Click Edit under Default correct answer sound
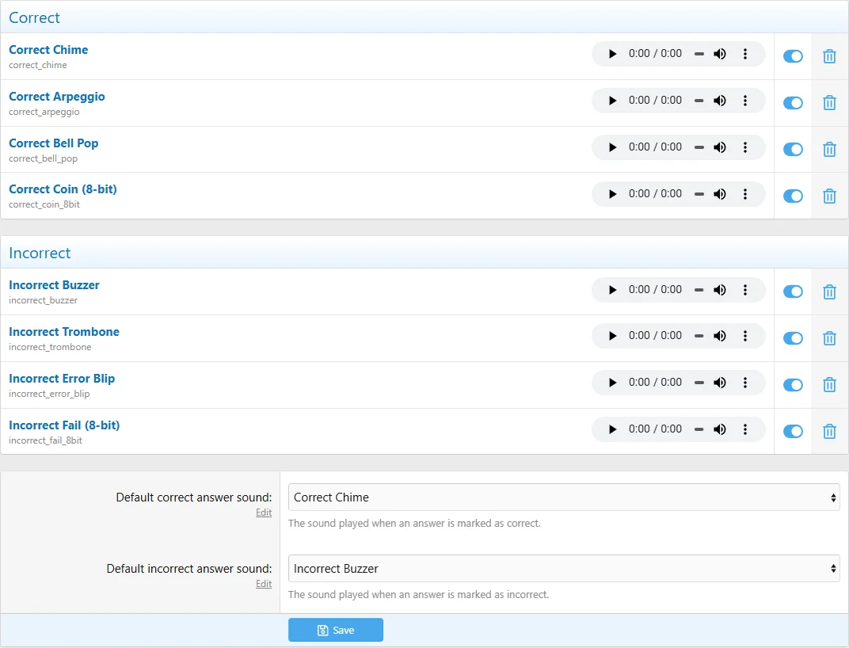849x648 pixels. (x=264, y=513)
